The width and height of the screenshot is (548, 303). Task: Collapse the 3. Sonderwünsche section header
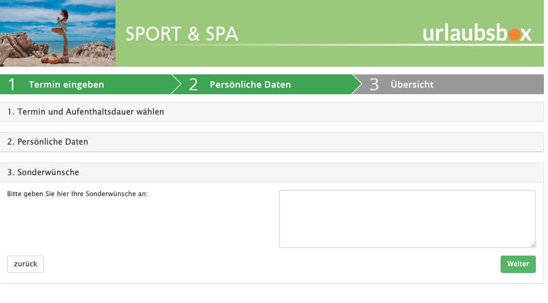[271, 172]
